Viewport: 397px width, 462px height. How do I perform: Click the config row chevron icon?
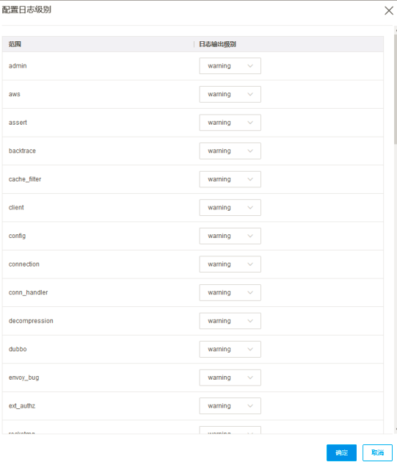250,236
